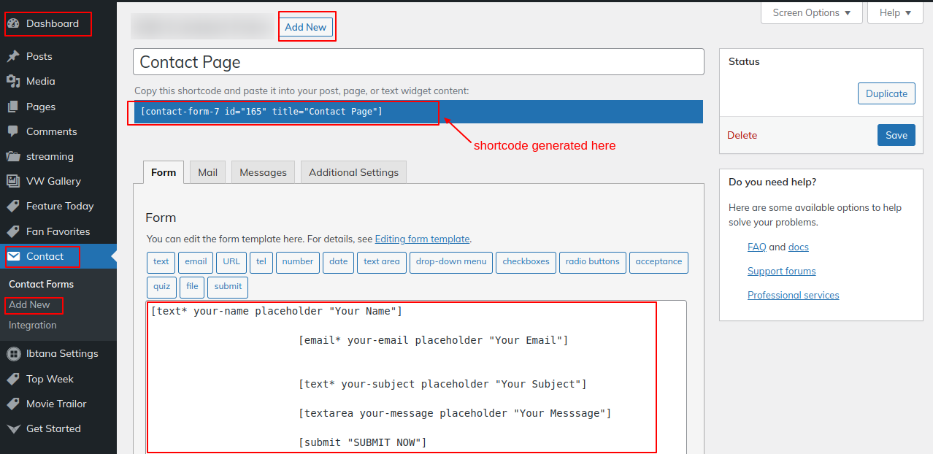Click the Duplicate button
Screen dimensions: 933x454
886,93
